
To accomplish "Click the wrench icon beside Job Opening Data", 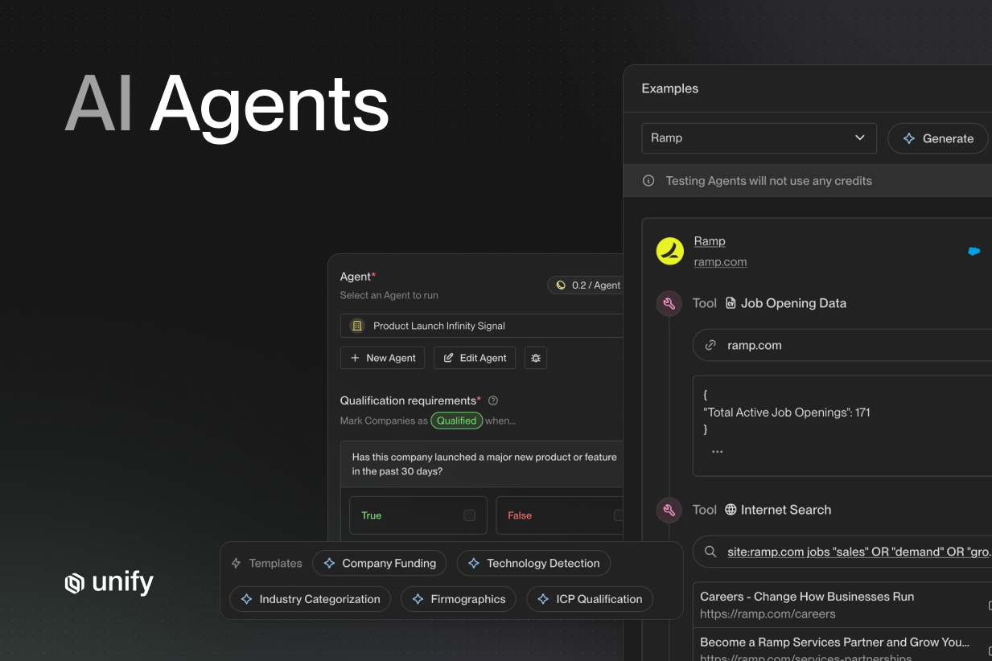I will coord(669,303).
